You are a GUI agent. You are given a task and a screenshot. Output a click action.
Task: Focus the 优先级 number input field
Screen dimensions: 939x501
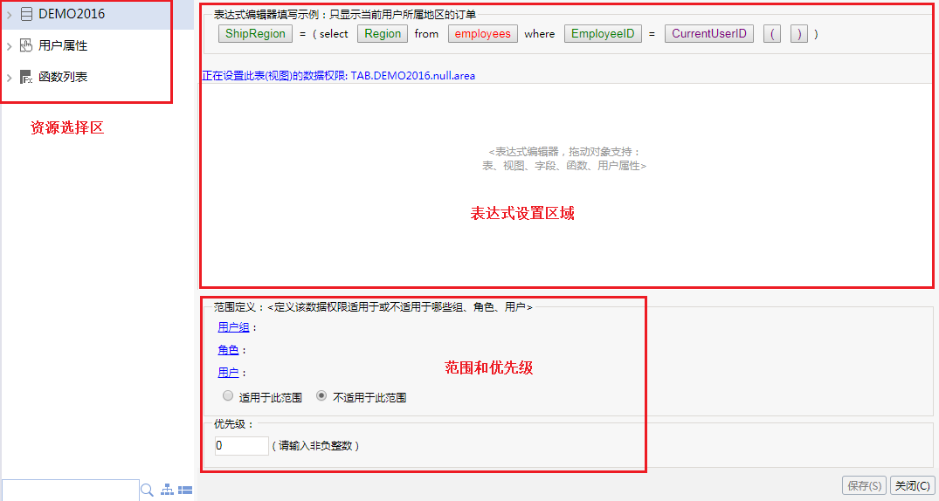point(241,445)
